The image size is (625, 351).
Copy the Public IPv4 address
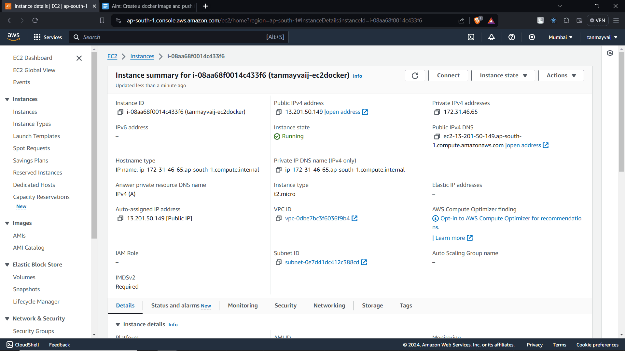[x=279, y=112]
